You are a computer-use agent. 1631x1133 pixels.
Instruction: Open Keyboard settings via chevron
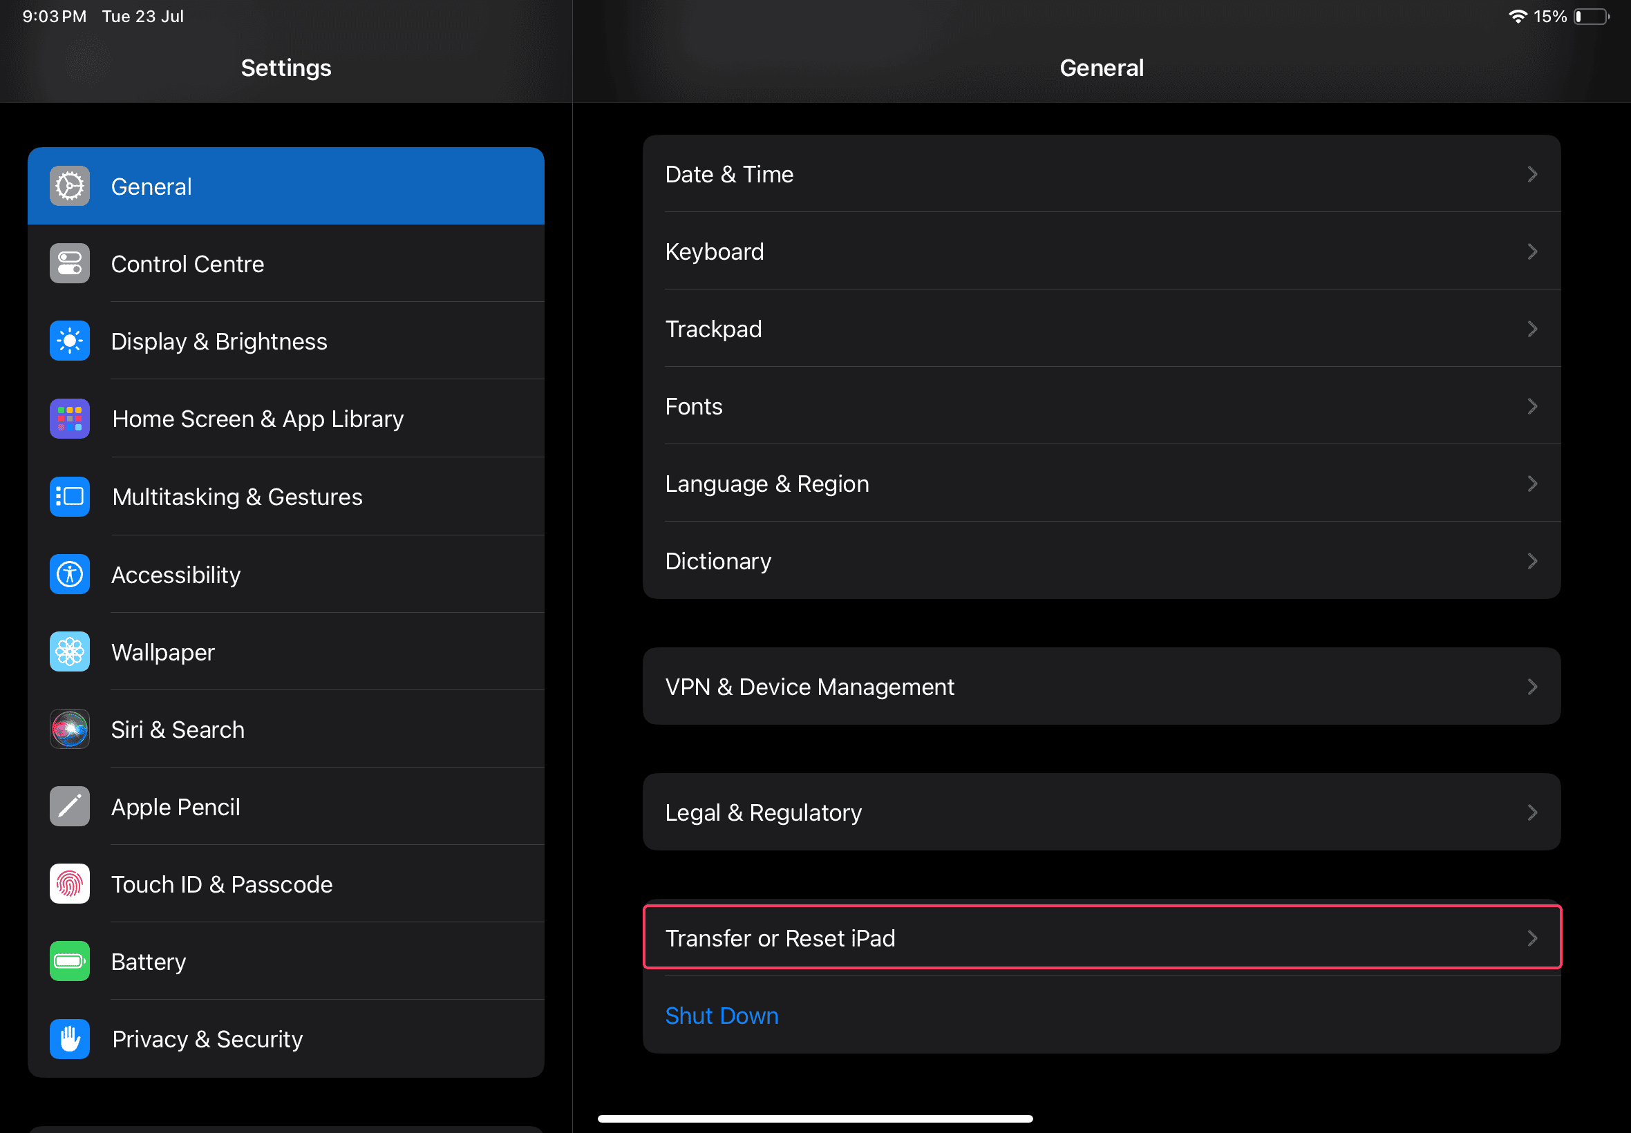(1531, 252)
